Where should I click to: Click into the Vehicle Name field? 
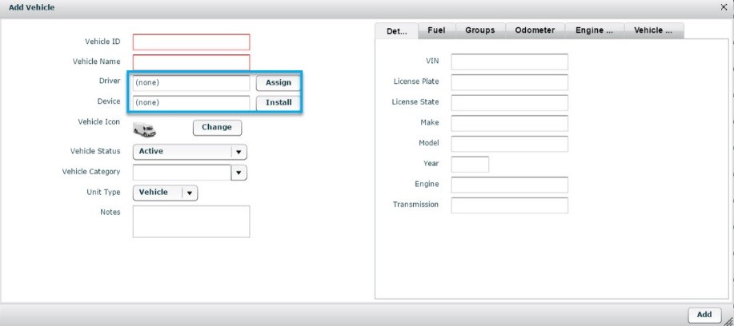[191, 62]
